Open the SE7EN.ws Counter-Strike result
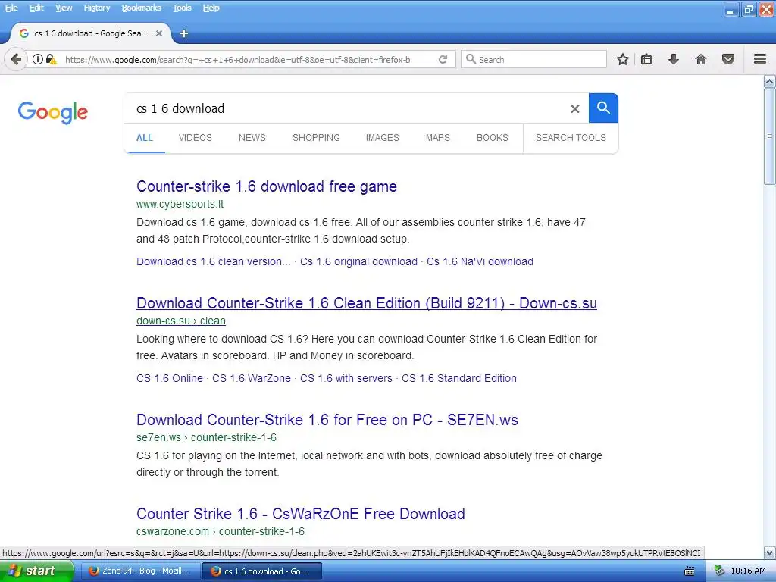Viewport: 776px width, 582px height. 327,420
